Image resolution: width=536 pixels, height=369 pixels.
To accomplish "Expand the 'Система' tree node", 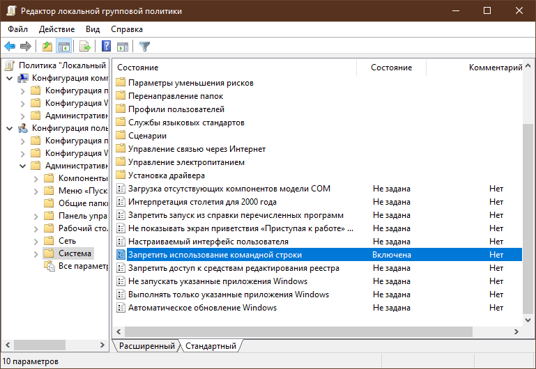I will [36, 253].
